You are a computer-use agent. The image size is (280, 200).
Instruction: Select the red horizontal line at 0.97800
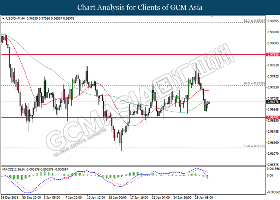point(120,54)
